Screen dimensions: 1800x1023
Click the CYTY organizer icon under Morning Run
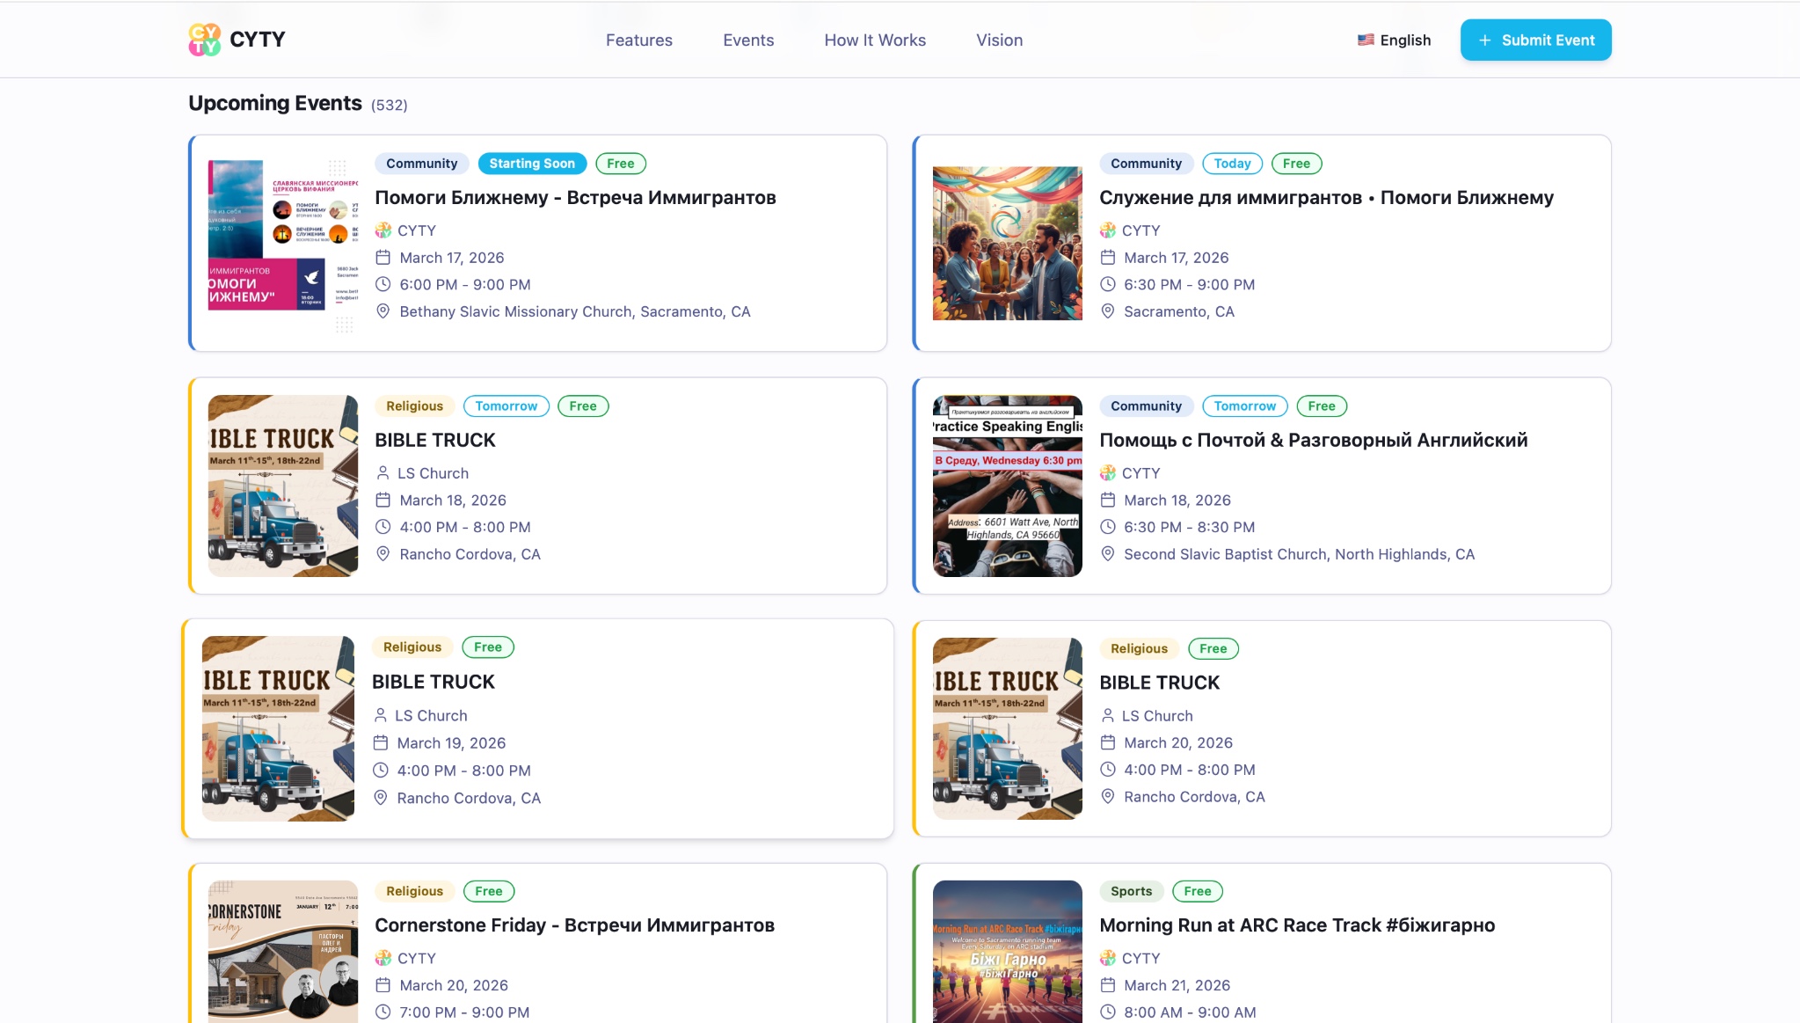pos(1107,958)
